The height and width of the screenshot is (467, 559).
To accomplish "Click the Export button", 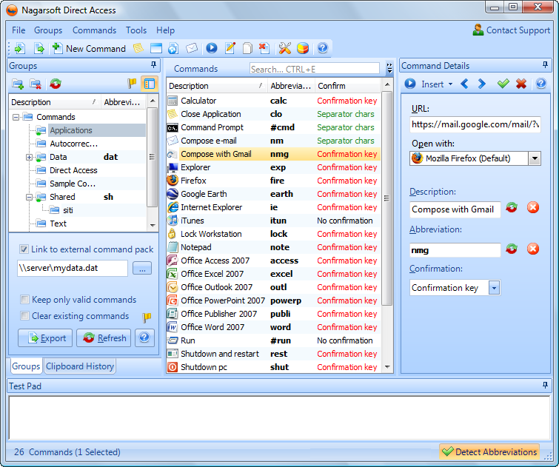I will pyautogui.click(x=46, y=338).
